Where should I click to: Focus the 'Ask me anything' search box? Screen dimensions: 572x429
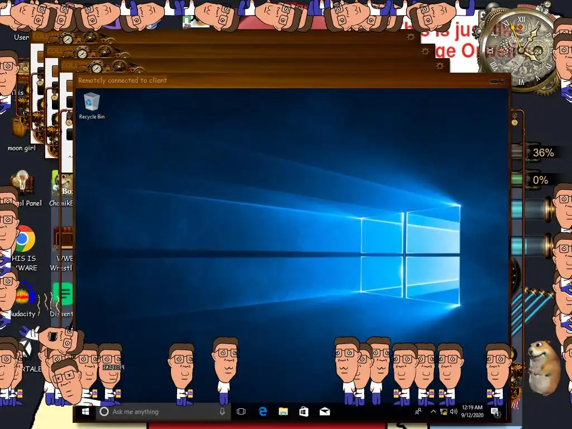pos(163,412)
